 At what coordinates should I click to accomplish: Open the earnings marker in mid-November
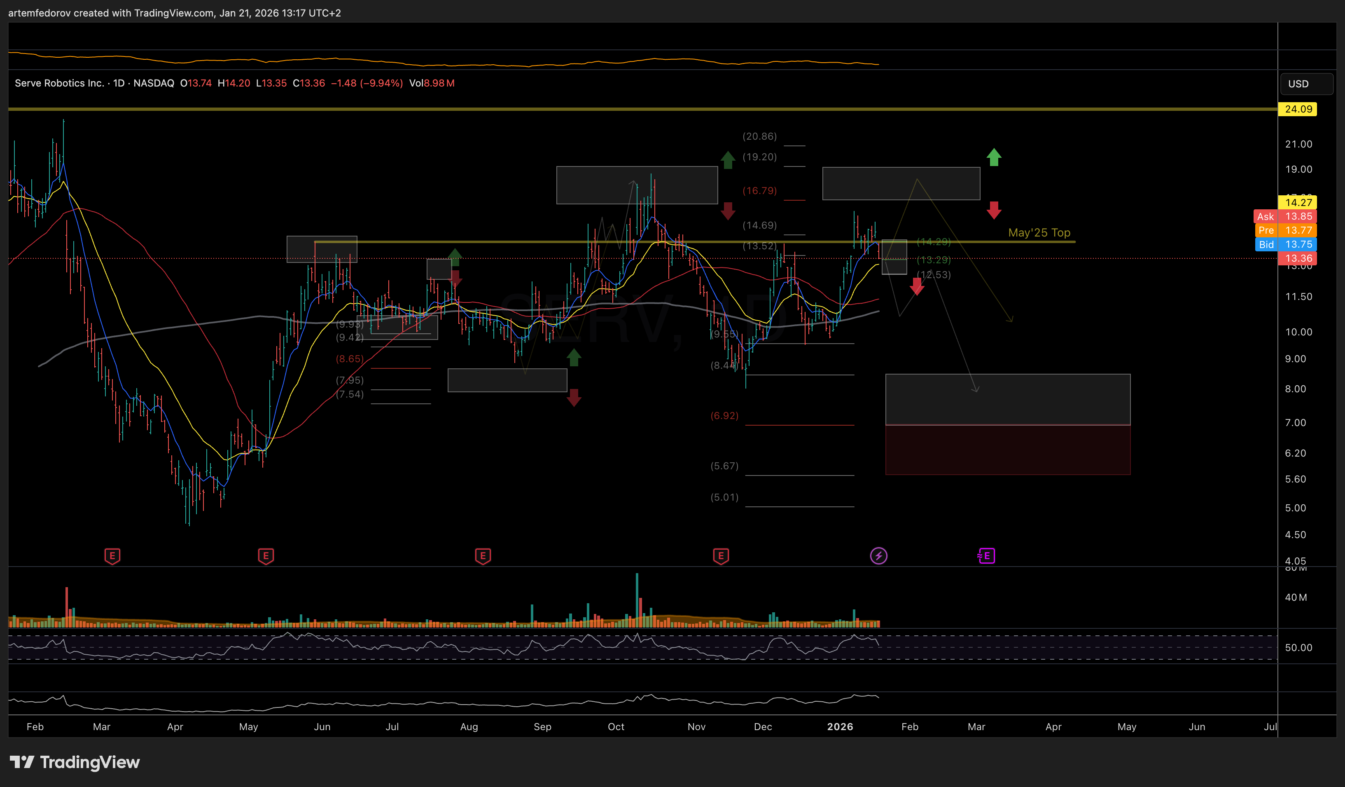click(721, 556)
